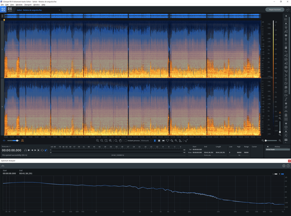Click the Play button
The width and height of the screenshot is (291, 216).
35,150
